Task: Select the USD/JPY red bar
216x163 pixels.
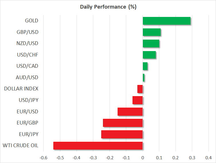Action: [x=137, y=100]
